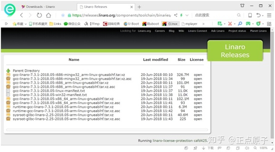
Task: Click the address bar URL field
Action: click(121, 15)
